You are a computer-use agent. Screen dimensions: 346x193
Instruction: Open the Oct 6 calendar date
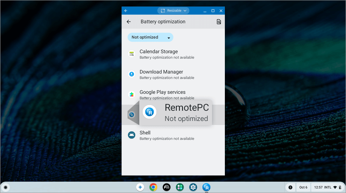[303, 187]
